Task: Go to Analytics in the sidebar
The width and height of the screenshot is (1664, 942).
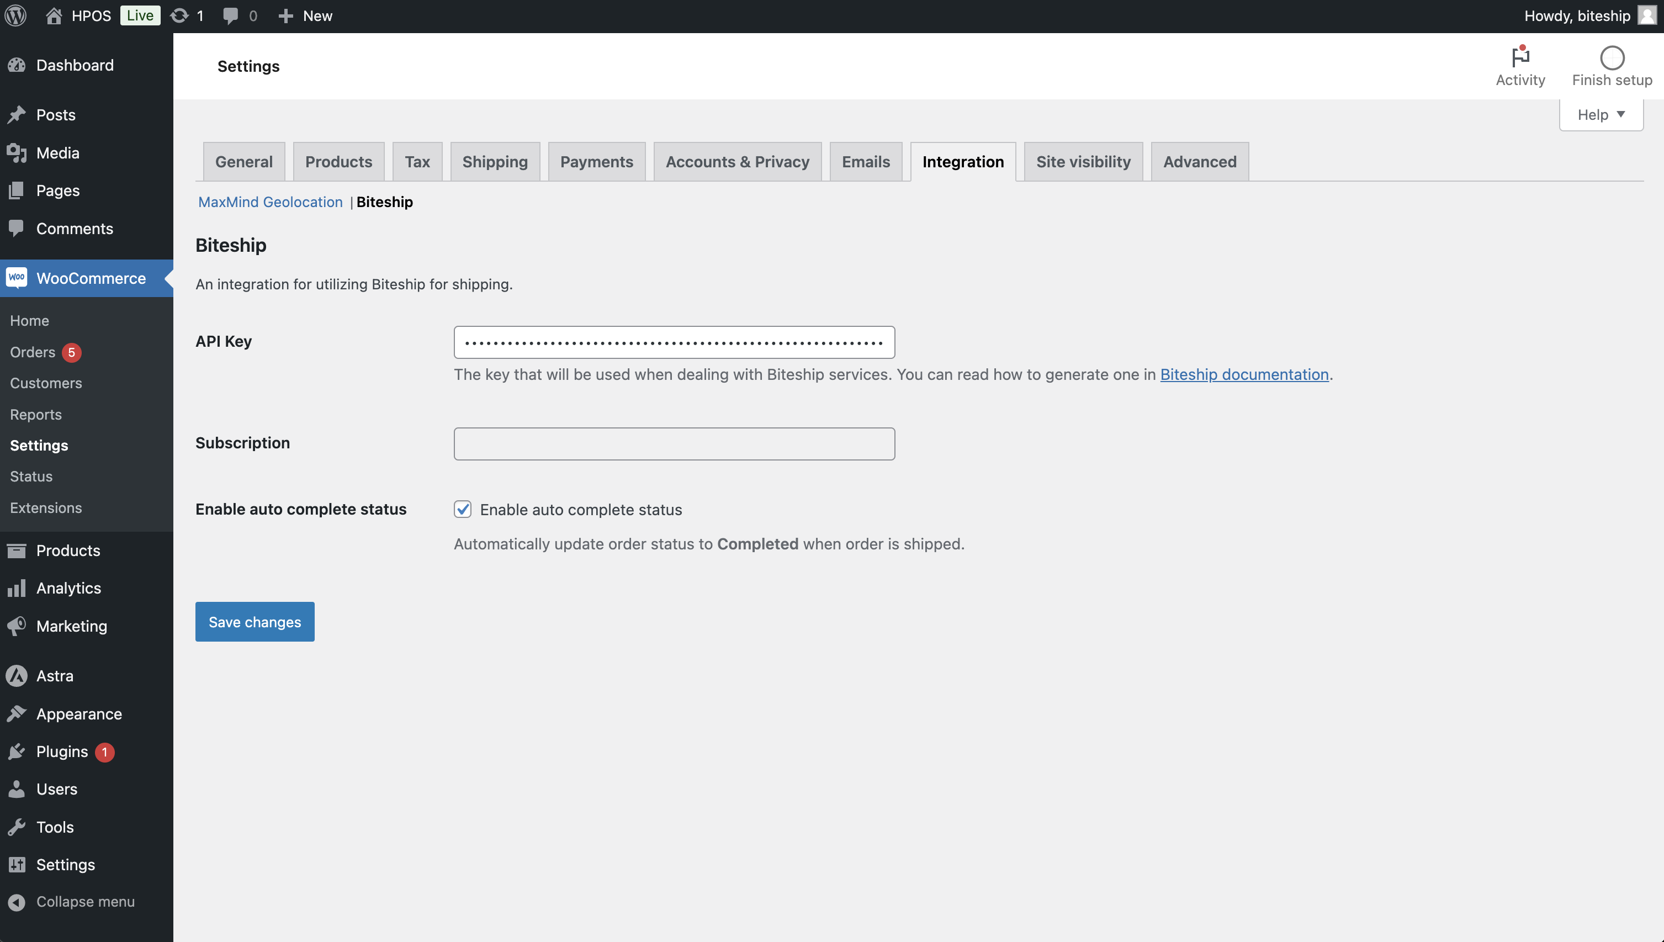Action: click(68, 588)
